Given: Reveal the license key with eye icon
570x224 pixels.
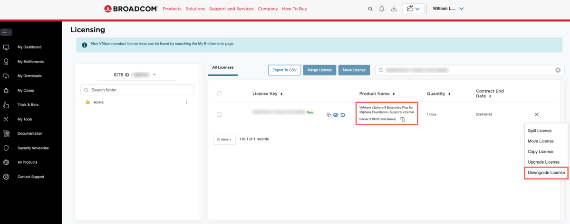Looking at the screenshot, I should [336, 115].
